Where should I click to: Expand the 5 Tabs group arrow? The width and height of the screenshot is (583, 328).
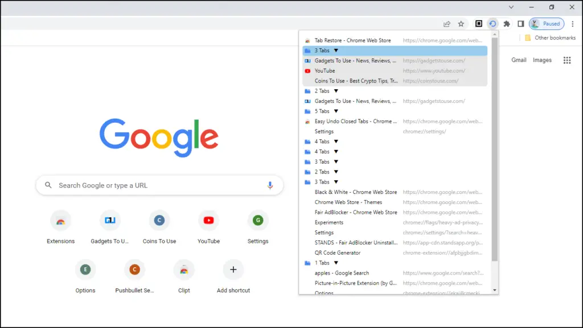pos(336,111)
